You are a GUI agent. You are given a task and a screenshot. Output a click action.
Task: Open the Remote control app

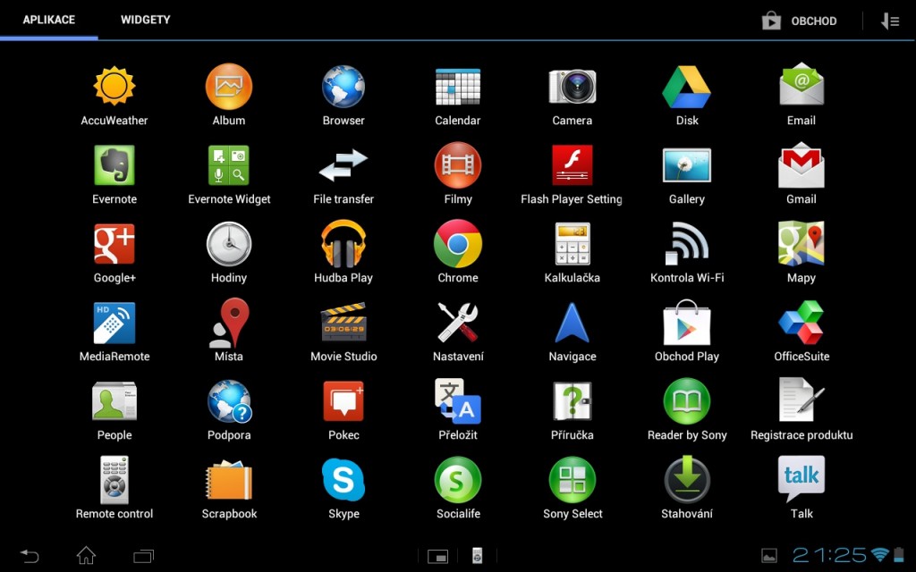(114, 480)
